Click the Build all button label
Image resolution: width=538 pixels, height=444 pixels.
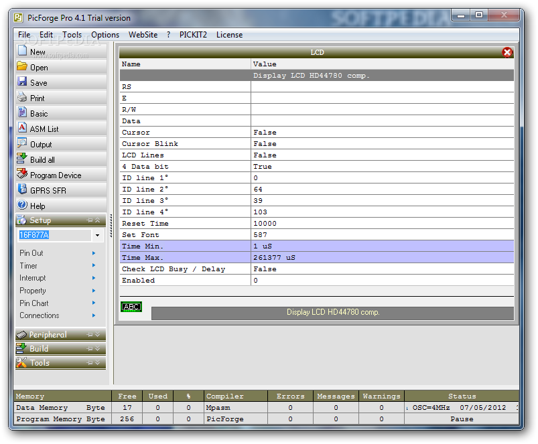coord(42,160)
